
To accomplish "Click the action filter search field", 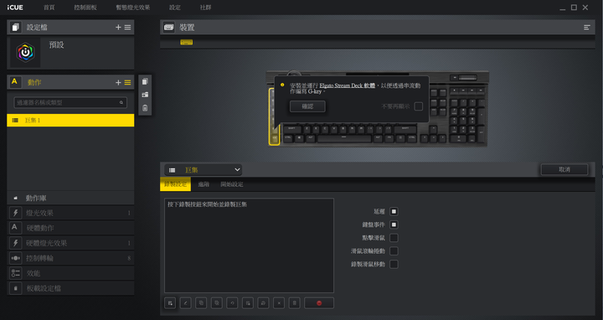I will click(70, 103).
